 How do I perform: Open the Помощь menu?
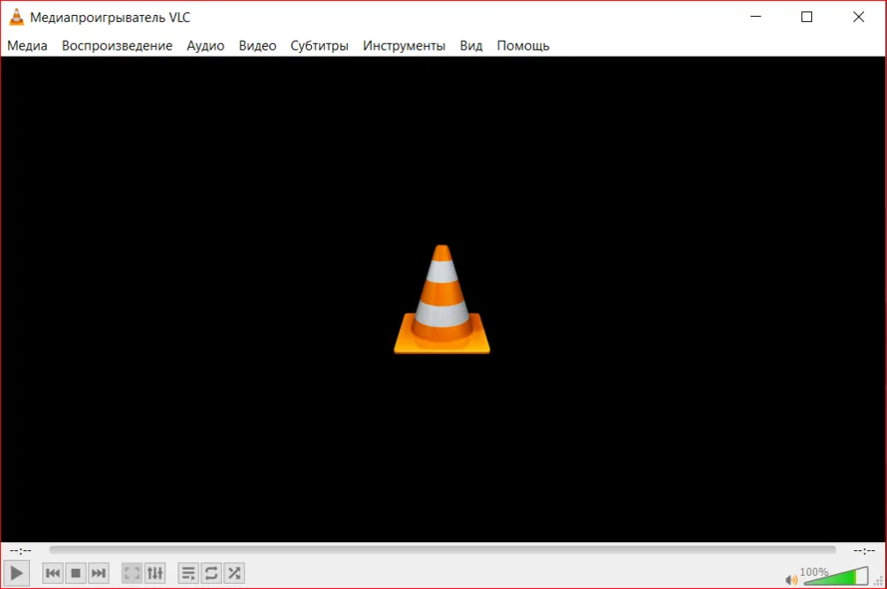(522, 46)
